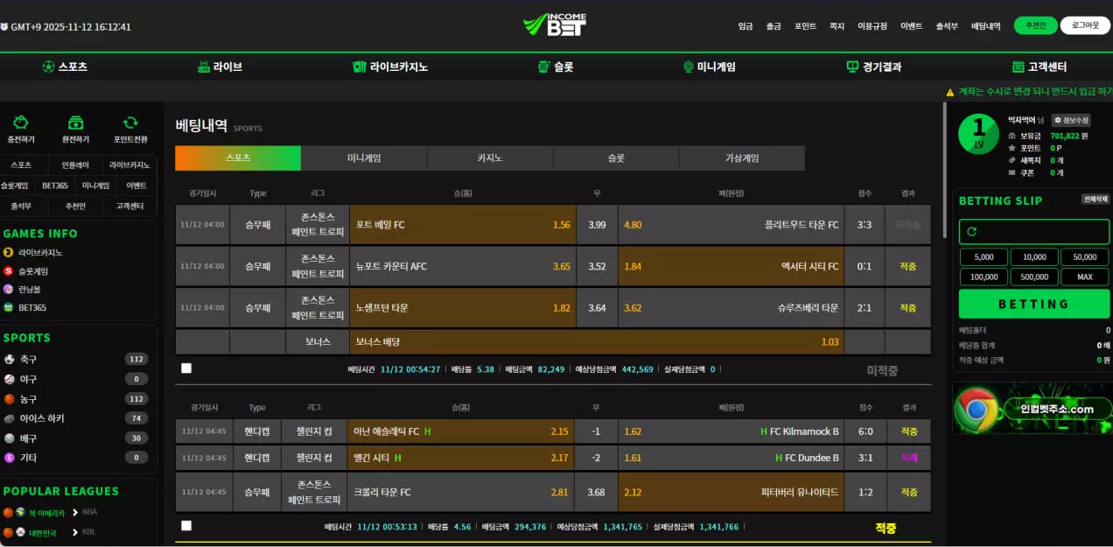This screenshot has height=547, width=1113.
Task: Click the 환전하기 withdrawal icon
Action: point(75,123)
